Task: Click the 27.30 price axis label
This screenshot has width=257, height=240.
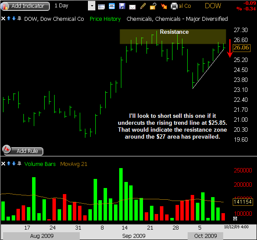Action: [x=241, y=30]
